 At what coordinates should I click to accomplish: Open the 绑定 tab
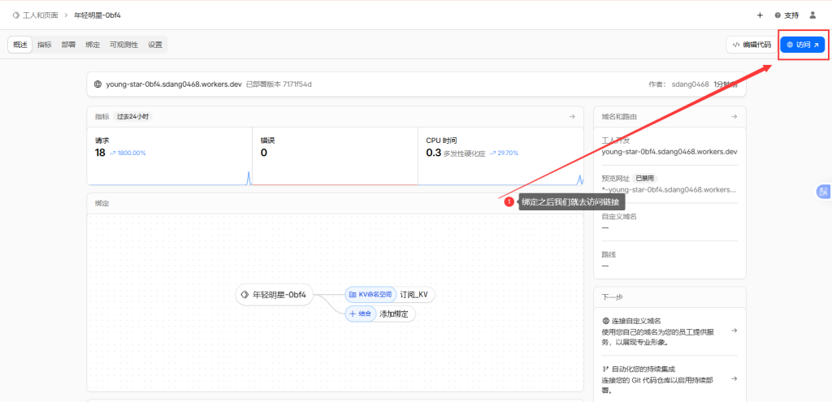(x=93, y=45)
